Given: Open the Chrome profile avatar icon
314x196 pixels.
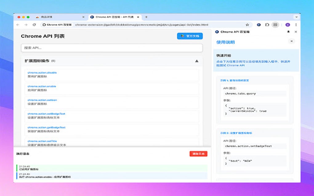Looking at the screenshot, I should tap(288, 25).
